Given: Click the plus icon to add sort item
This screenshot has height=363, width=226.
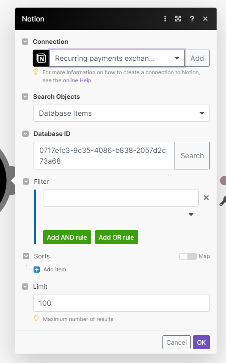Looking at the screenshot, I should point(37,270).
